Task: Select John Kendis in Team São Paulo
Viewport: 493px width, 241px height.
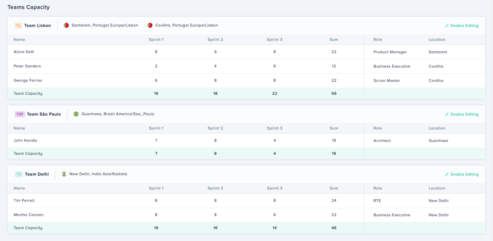Action: click(x=25, y=141)
